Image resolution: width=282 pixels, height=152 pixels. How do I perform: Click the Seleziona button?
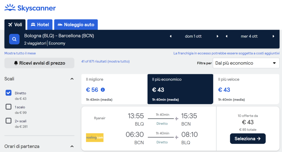pyautogui.click(x=248, y=139)
